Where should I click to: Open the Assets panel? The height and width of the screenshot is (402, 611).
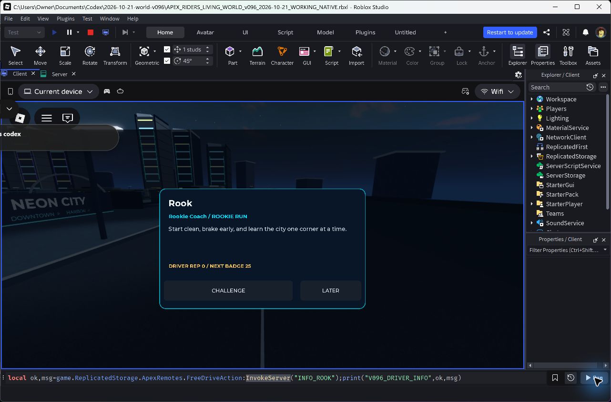(593, 55)
